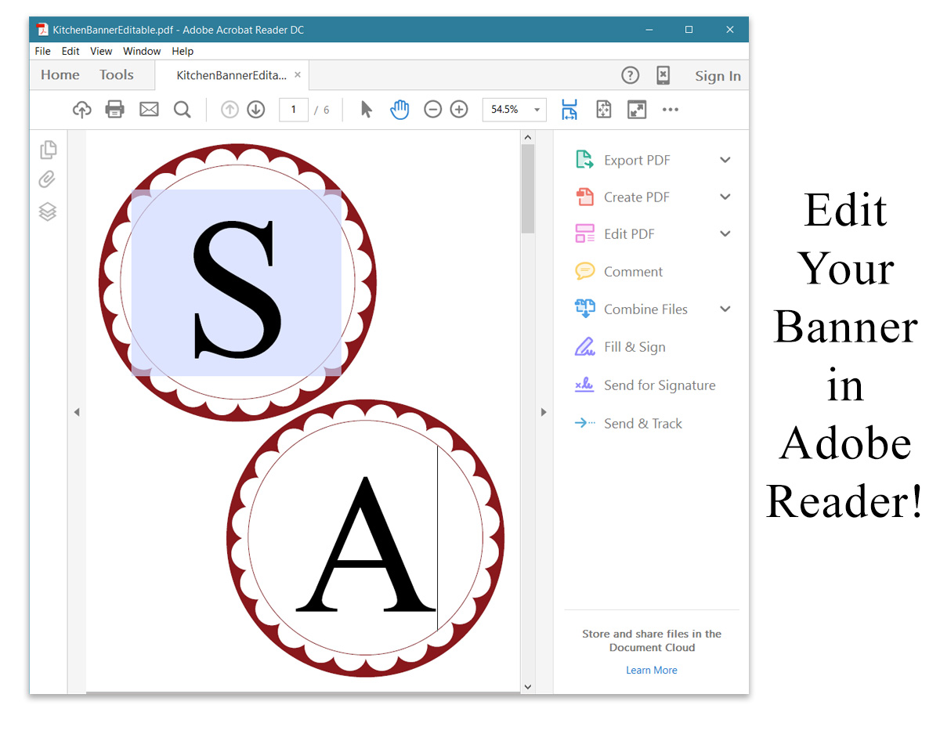Viewport: 940px width, 752px height.
Task: Click the Export PDF label
Action: 637,160
